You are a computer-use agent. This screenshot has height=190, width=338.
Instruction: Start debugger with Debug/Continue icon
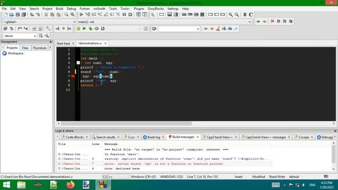[x=81, y=15]
